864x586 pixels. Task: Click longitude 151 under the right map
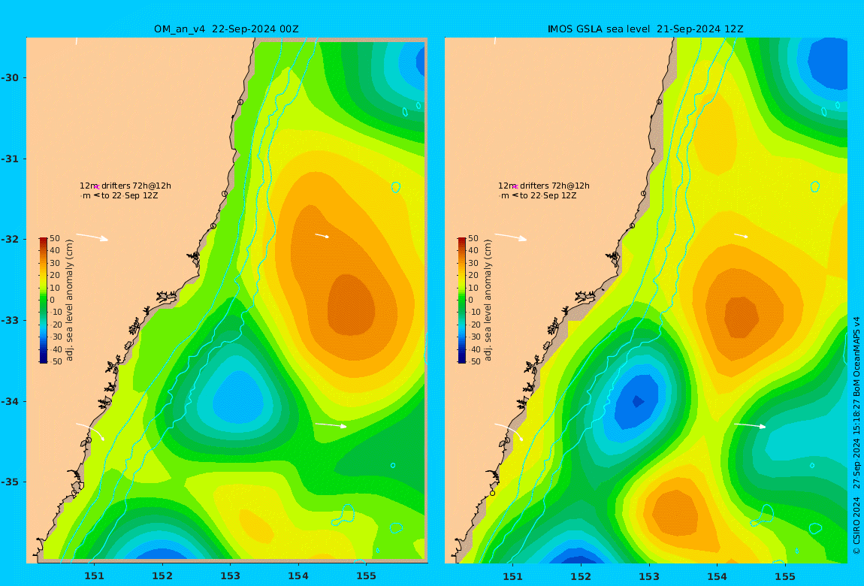pyautogui.click(x=513, y=576)
